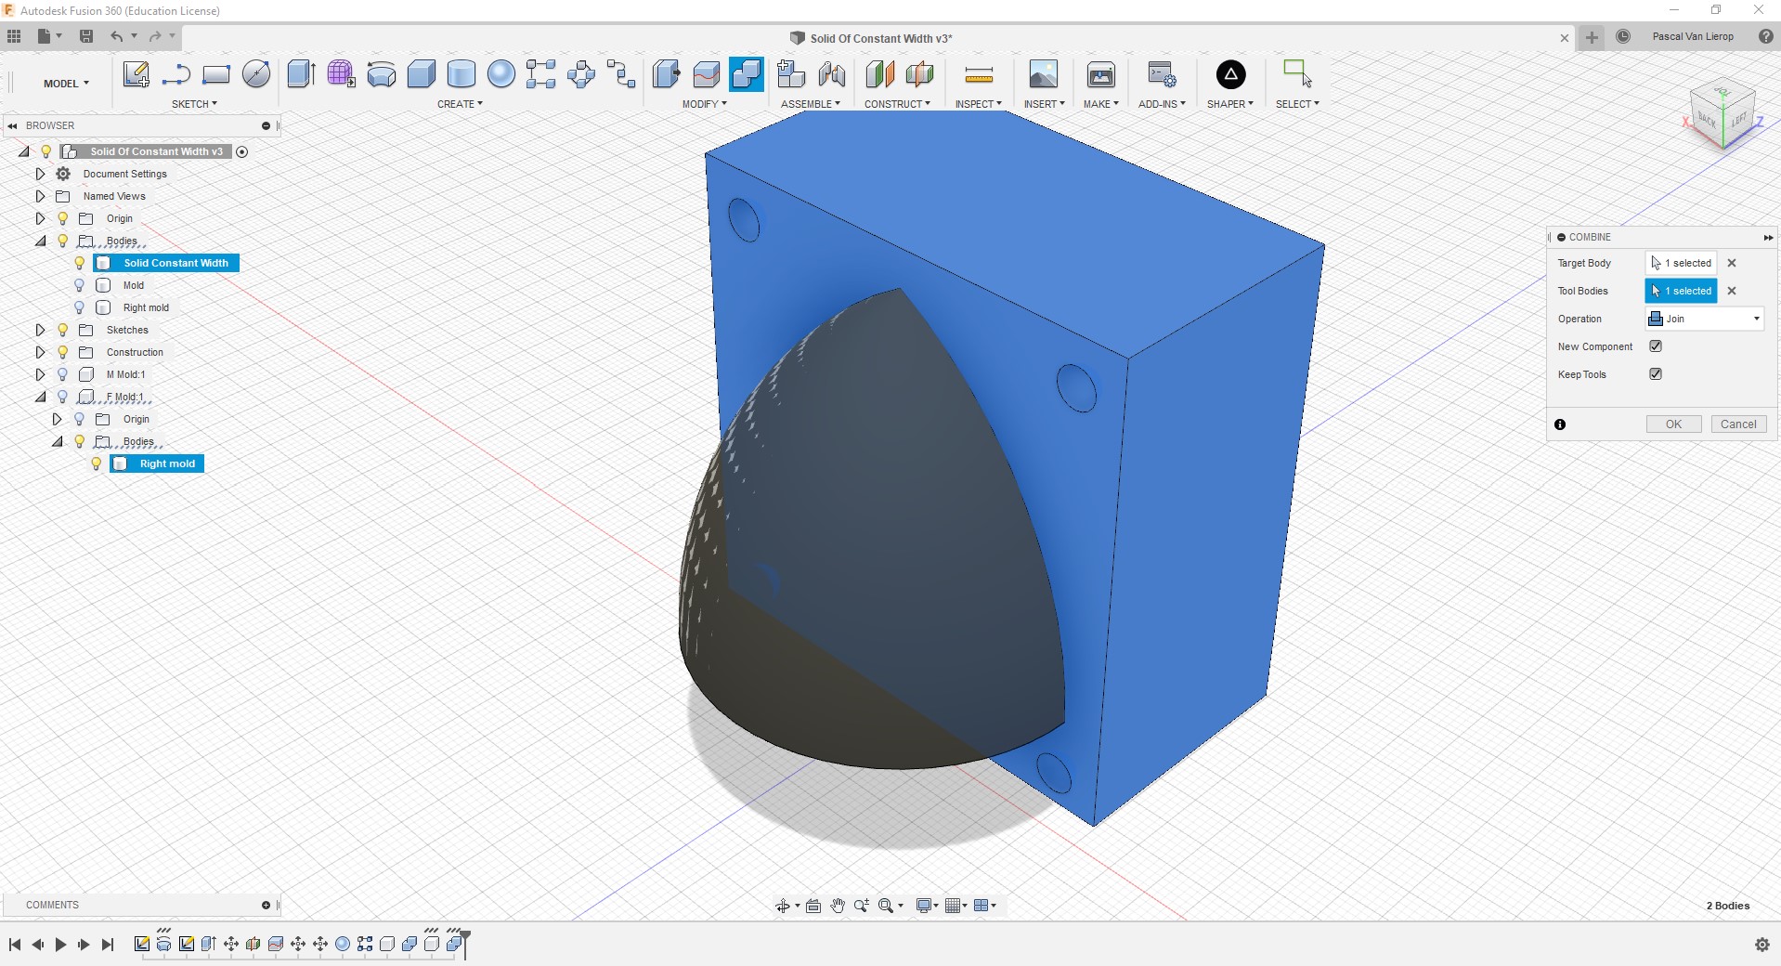Click the Shaper icon

(x=1230, y=74)
